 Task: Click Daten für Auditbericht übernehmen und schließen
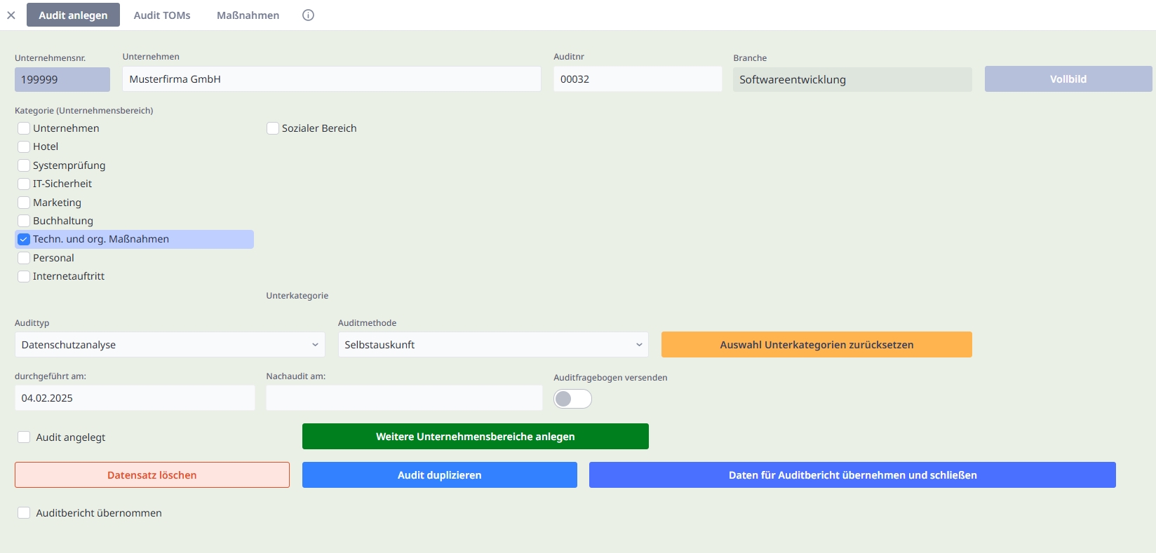point(852,475)
